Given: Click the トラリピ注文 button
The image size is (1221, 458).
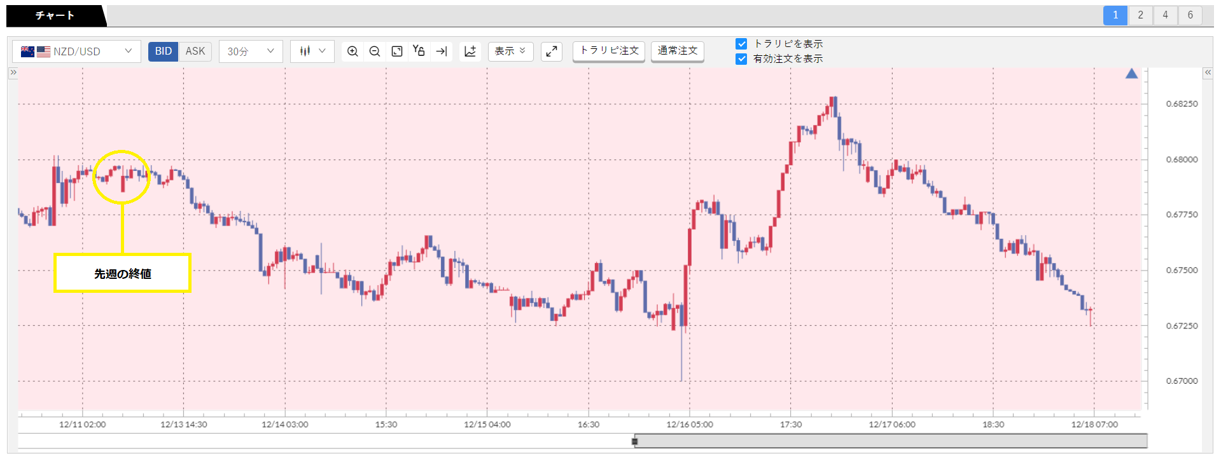Looking at the screenshot, I should pyautogui.click(x=609, y=51).
